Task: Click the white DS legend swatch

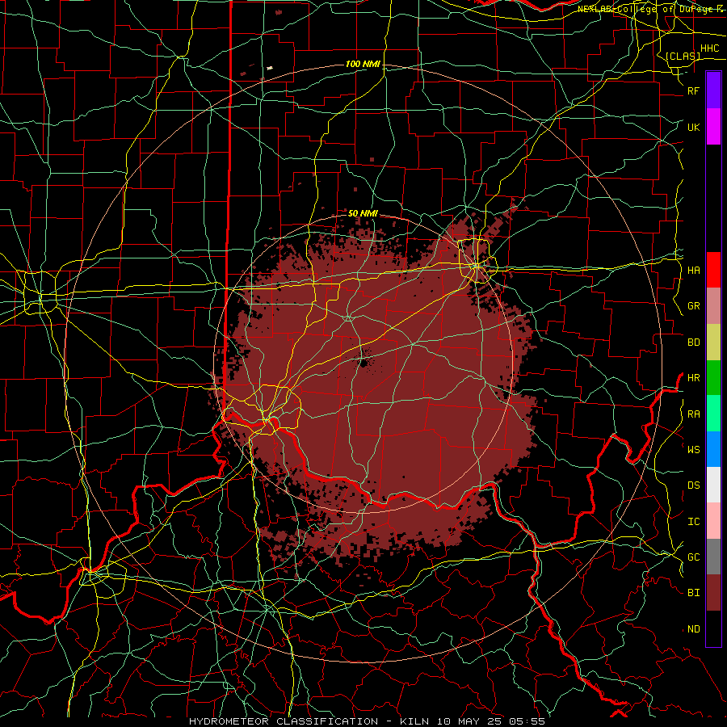Action: coord(713,485)
